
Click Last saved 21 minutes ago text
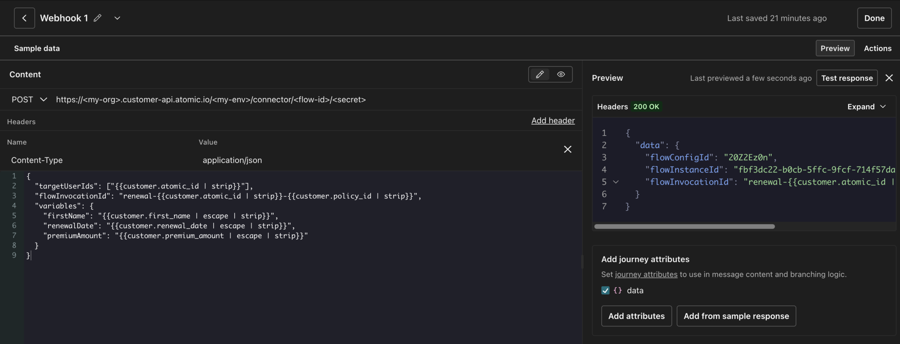tap(777, 18)
